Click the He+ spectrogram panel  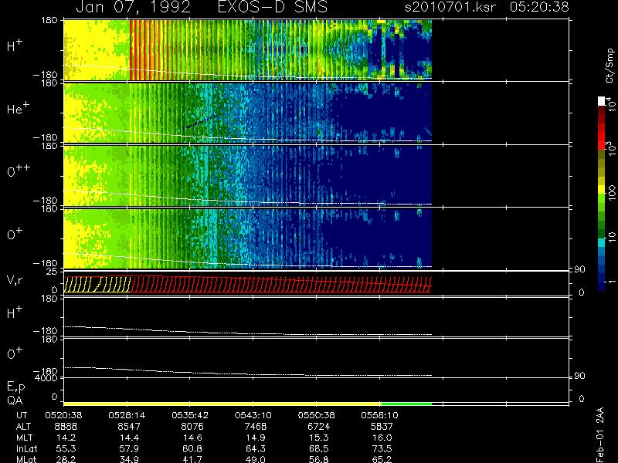pyautogui.click(x=248, y=113)
